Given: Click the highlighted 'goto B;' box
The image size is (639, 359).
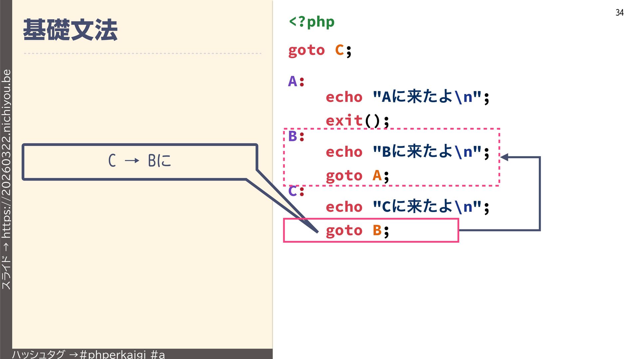Looking at the screenshot, I should point(371,230).
